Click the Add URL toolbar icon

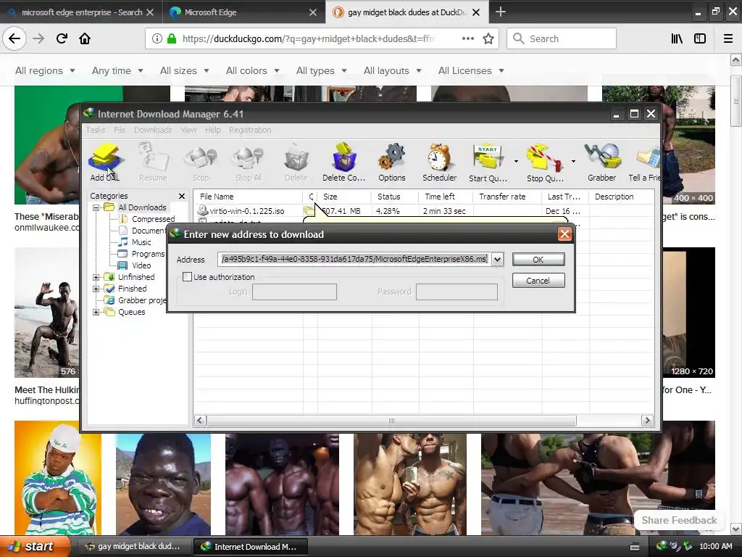pos(105,162)
